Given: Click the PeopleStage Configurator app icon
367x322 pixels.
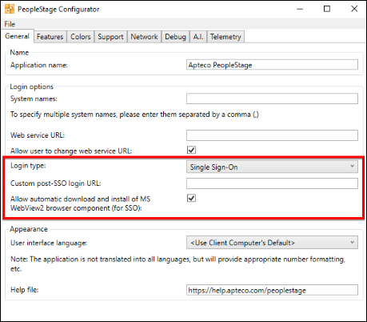Looking at the screenshot, I should click(x=10, y=9).
